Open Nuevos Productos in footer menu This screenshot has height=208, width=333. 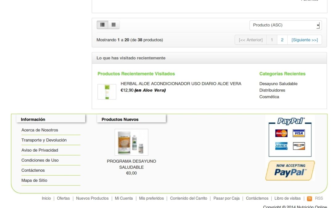92,198
